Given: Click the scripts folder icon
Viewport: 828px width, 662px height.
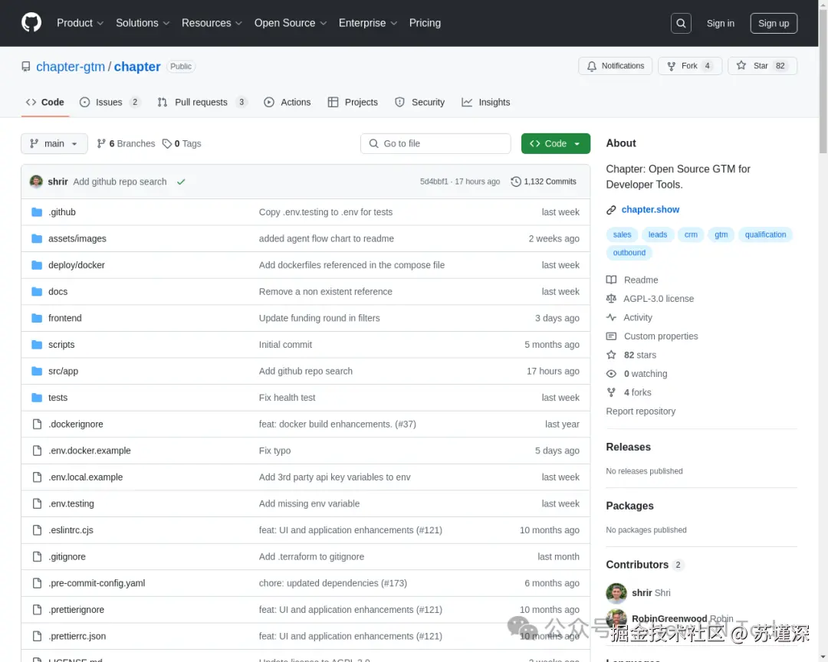Looking at the screenshot, I should (x=37, y=345).
